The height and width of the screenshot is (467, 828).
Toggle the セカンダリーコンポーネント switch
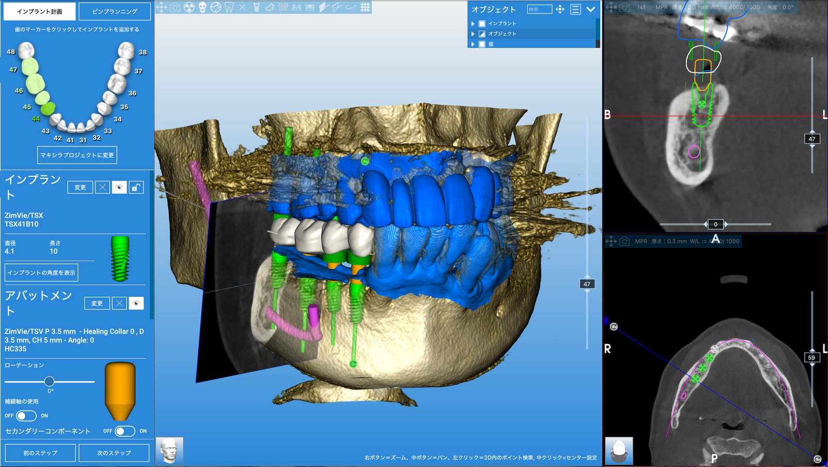click(x=125, y=431)
